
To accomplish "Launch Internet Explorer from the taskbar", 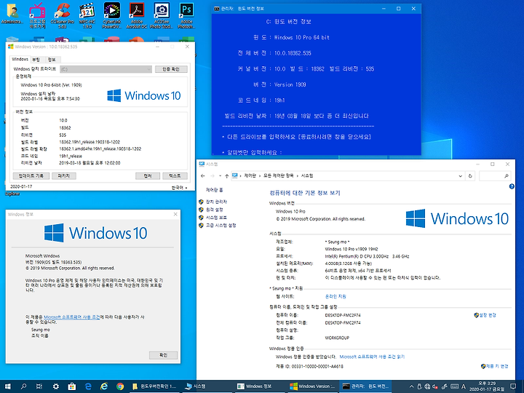I will click(104, 386).
